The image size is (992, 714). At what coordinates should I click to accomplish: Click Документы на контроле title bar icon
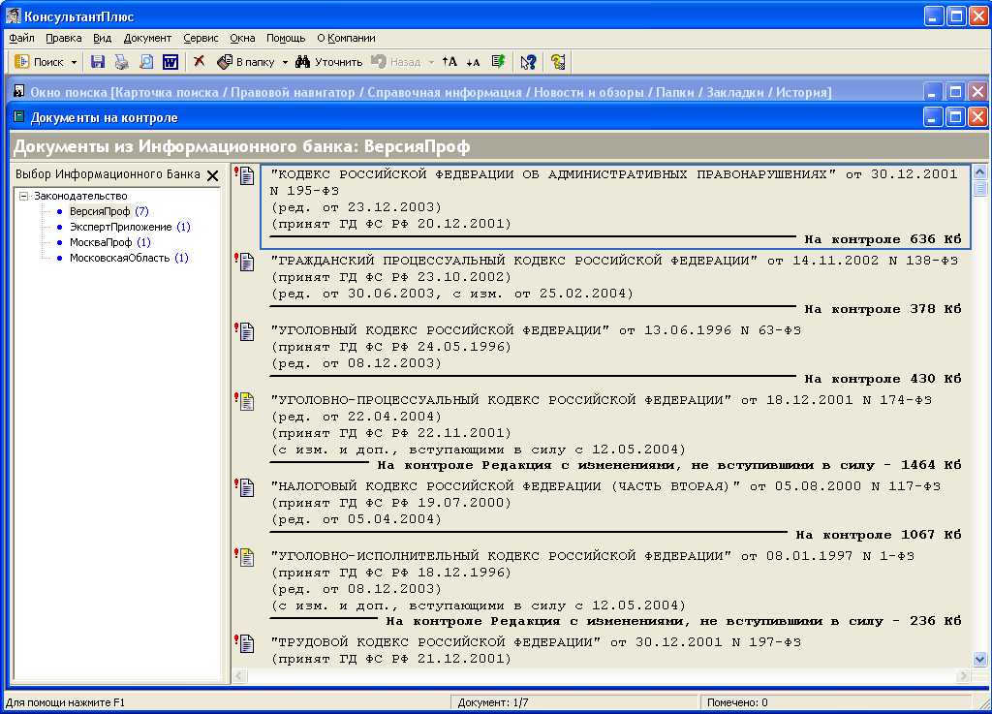pyautogui.click(x=19, y=117)
